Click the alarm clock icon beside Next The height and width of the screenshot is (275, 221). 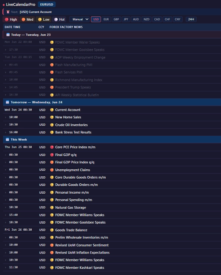(x=8, y=12)
